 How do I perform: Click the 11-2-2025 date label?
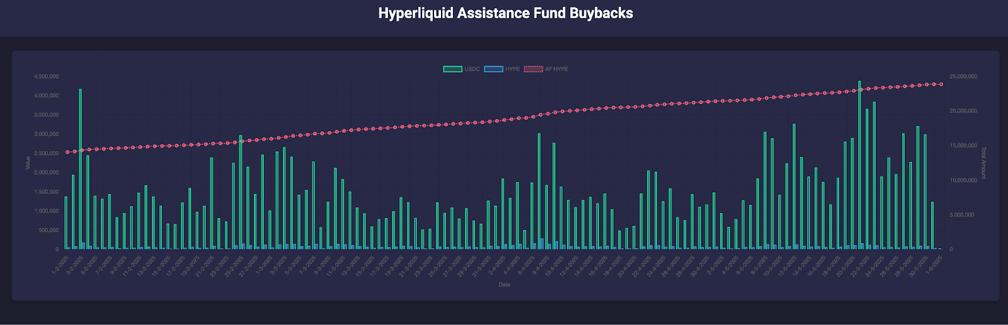click(131, 265)
